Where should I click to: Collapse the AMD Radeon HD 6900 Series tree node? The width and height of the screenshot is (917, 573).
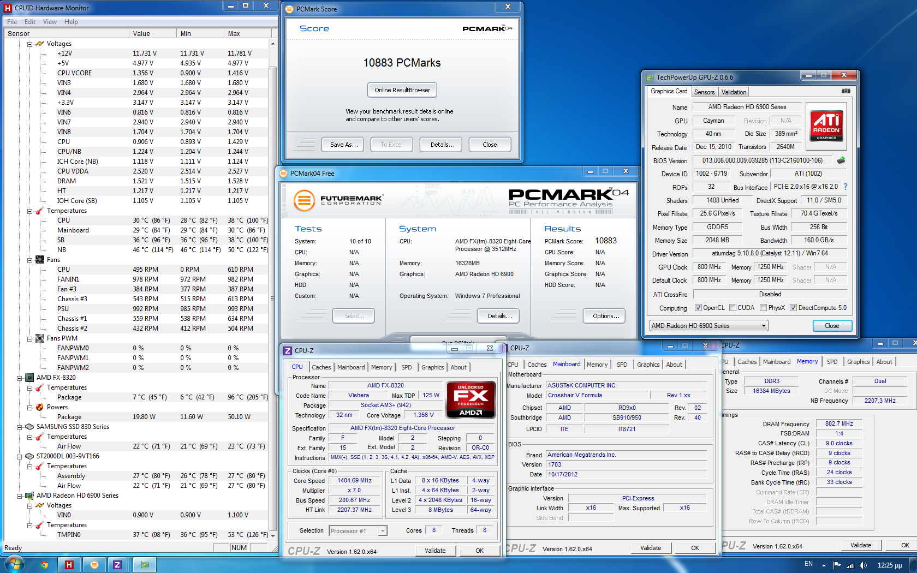[19, 496]
